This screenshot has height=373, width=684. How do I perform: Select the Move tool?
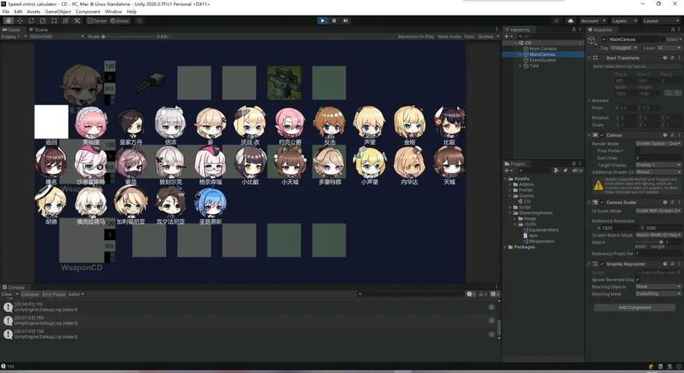(19, 20)
